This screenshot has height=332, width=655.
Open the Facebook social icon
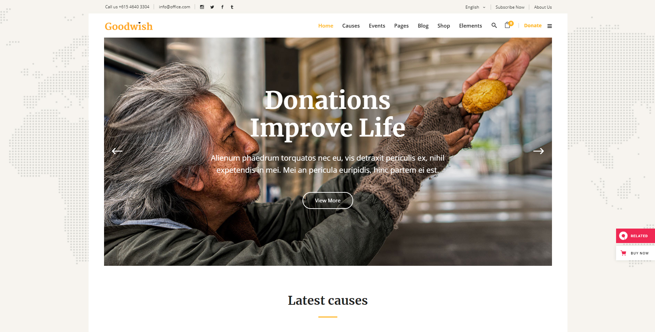pyautogui.click(x=222, y=7)
